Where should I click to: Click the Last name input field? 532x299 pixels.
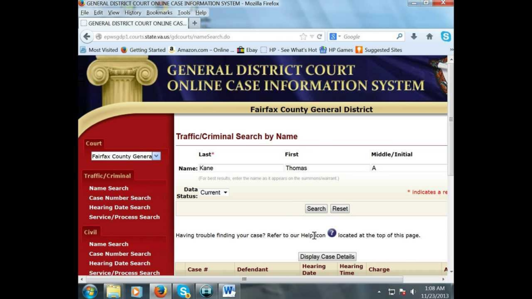(241, 168)
